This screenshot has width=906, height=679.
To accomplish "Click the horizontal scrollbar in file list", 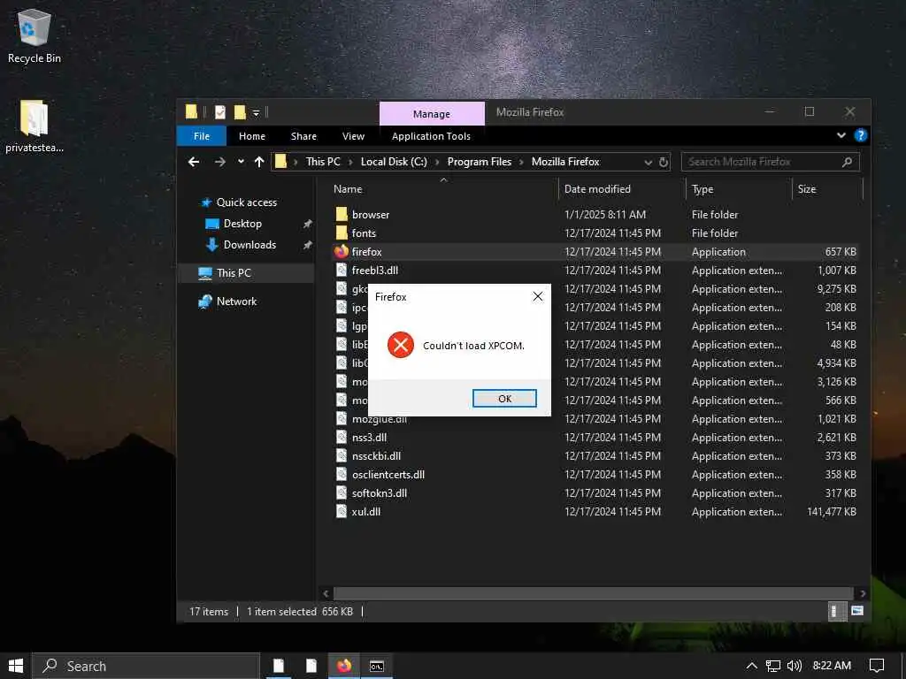I will coord(593,593).
